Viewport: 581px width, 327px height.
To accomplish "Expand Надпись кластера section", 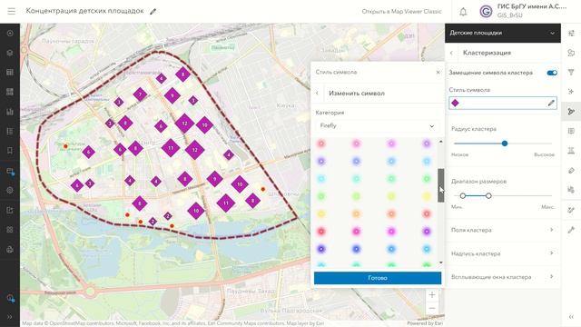I will (x=502, y=253).
